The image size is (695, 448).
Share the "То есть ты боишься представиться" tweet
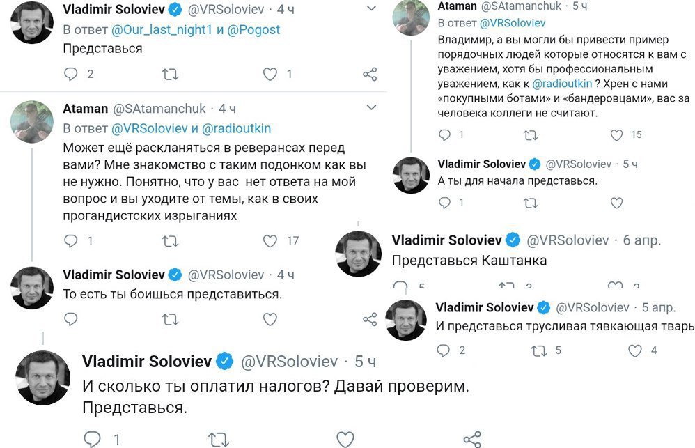click(370, 319)
